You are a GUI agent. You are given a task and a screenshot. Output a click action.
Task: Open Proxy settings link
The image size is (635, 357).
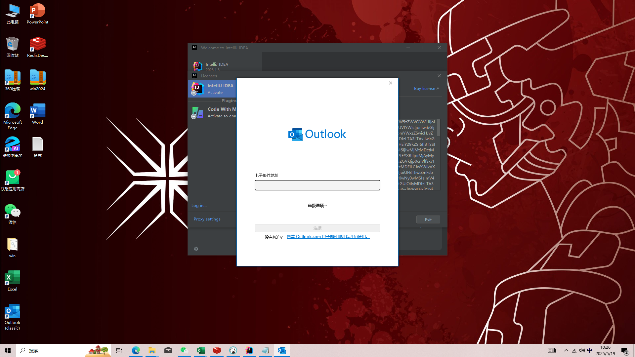tap(207, 219)
